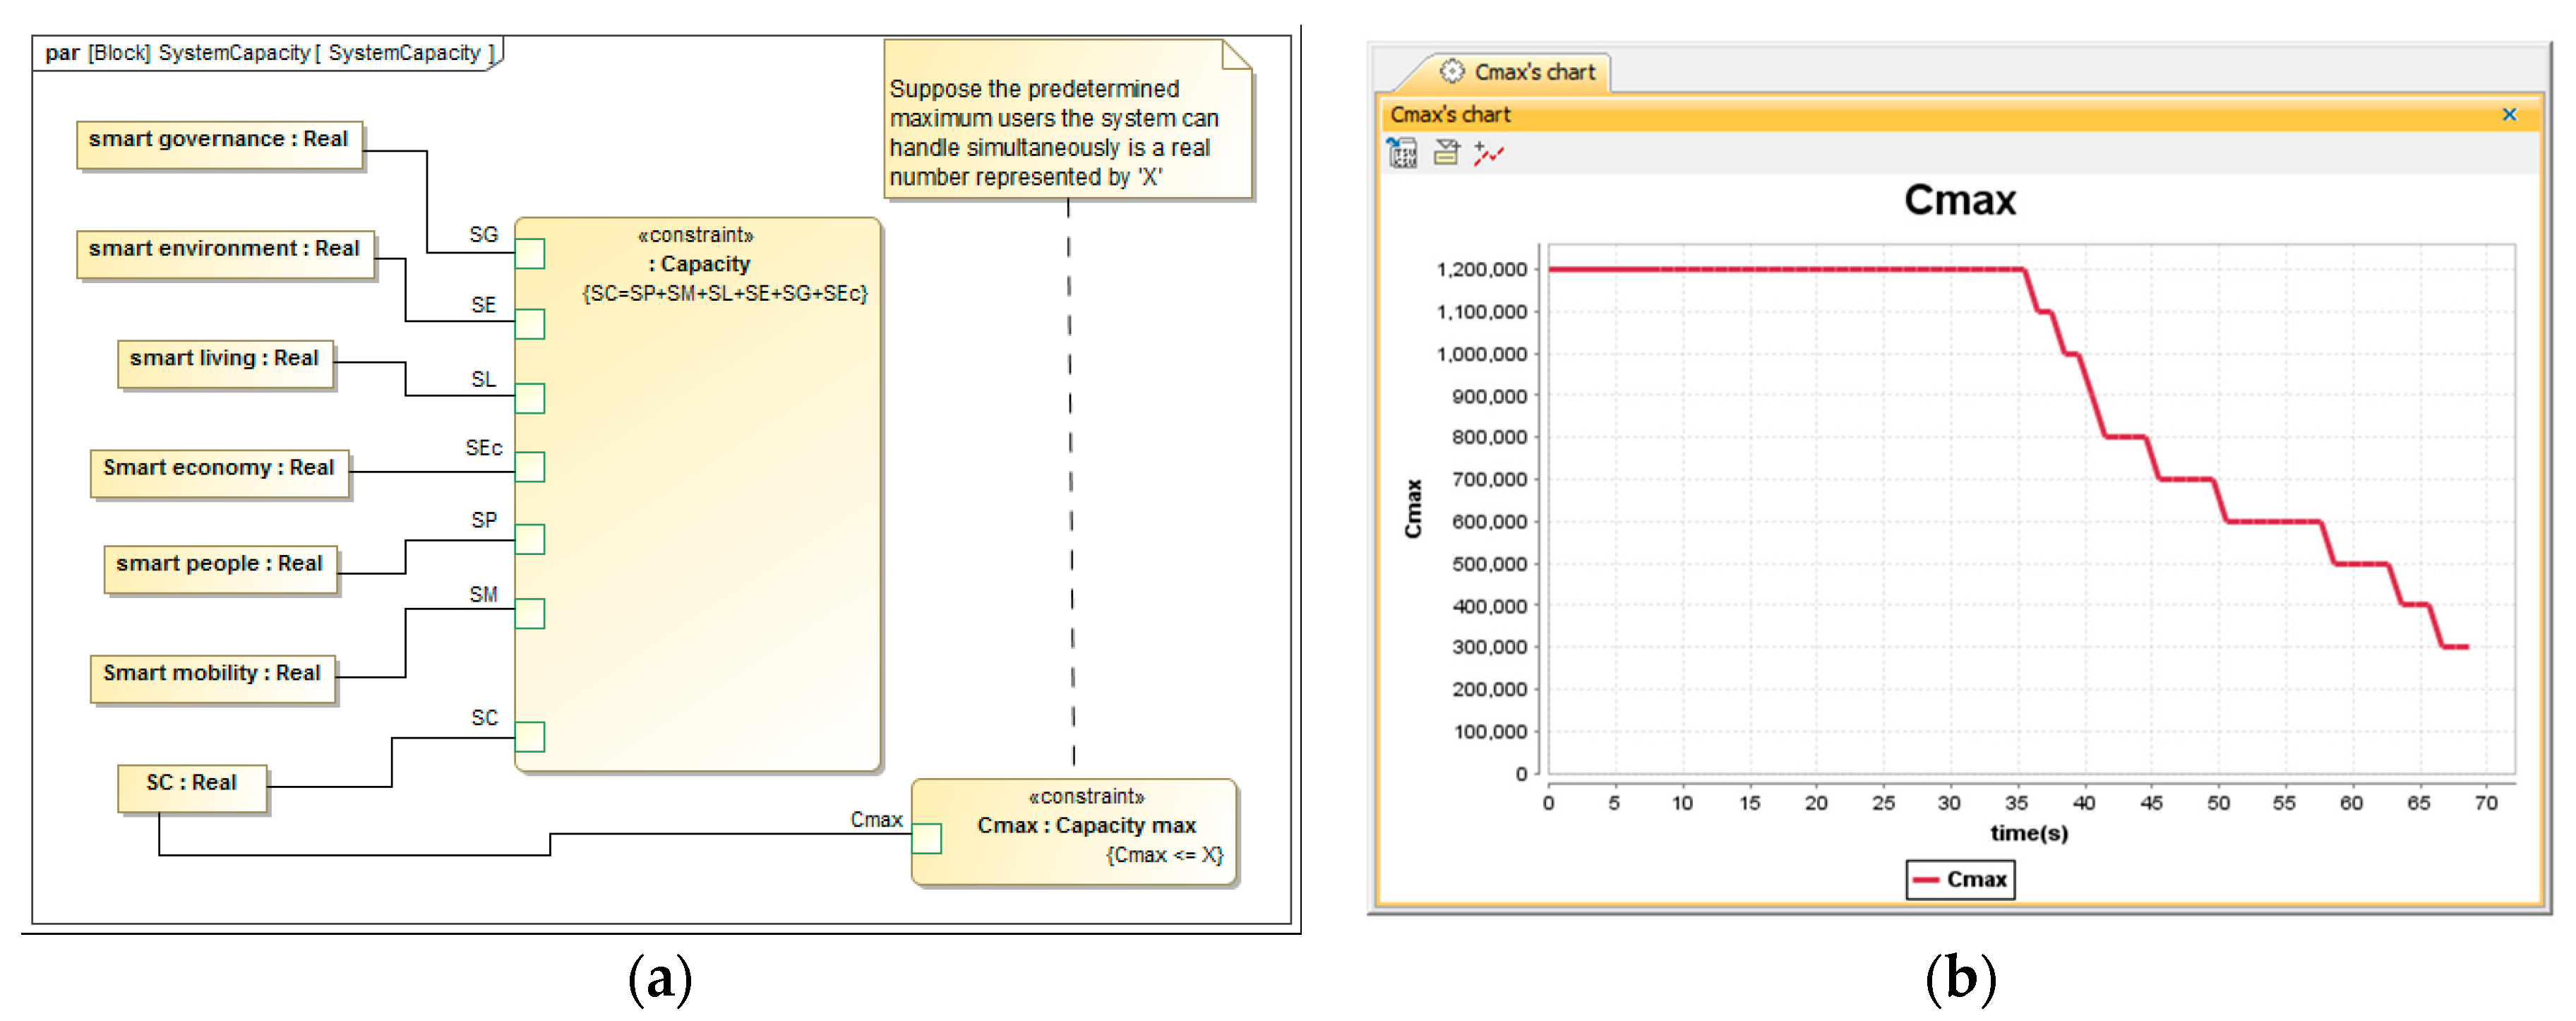Click the par SystemCapacity diagram header label

point(268,52)
